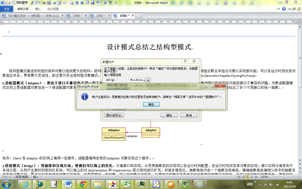Viewport: 302px width, 189px height.
Task: Open the Word taskbar icon
Action: (x=68, y=184)
